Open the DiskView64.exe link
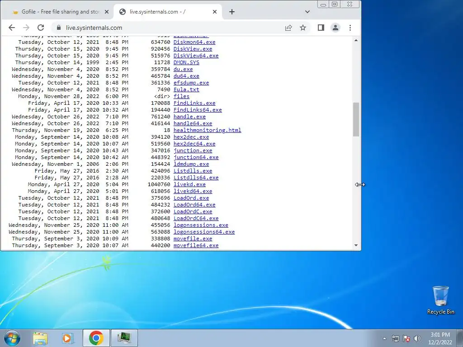The height and width of the screenshot is (347, 463). pos(196,56)
